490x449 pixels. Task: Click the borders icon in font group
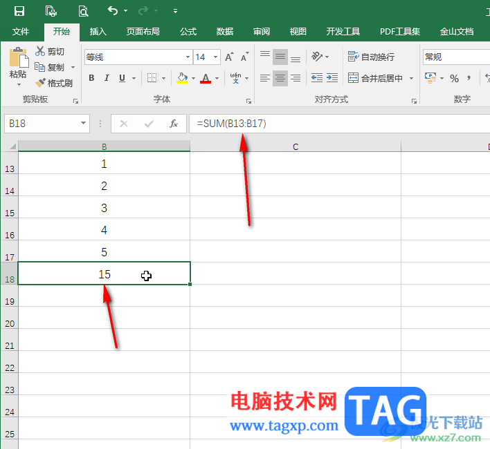tap(152, 78)
